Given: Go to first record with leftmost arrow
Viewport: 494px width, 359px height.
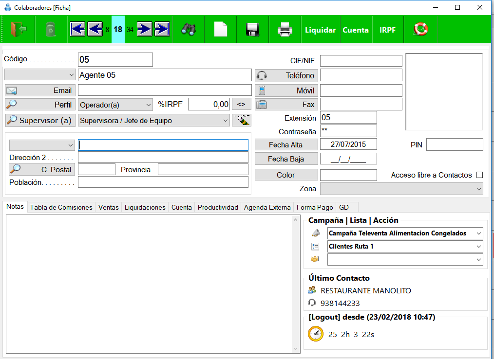Looking at the screenshot, I should click(x=77, y=30).
